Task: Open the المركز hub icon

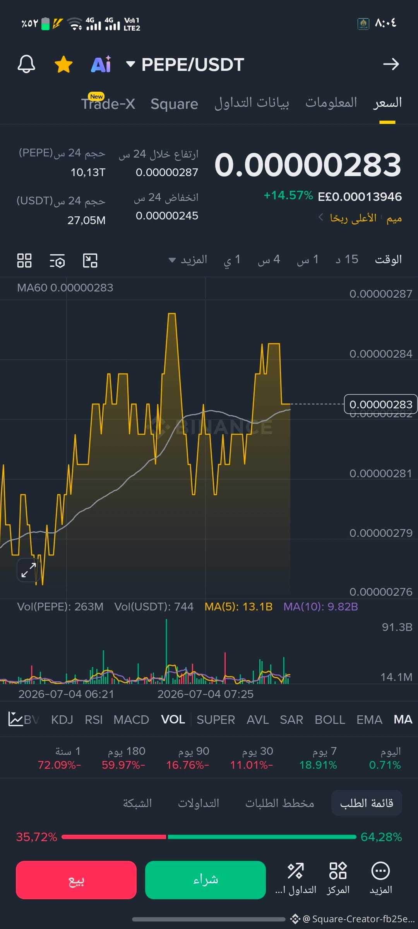Action: pos(338,879)
